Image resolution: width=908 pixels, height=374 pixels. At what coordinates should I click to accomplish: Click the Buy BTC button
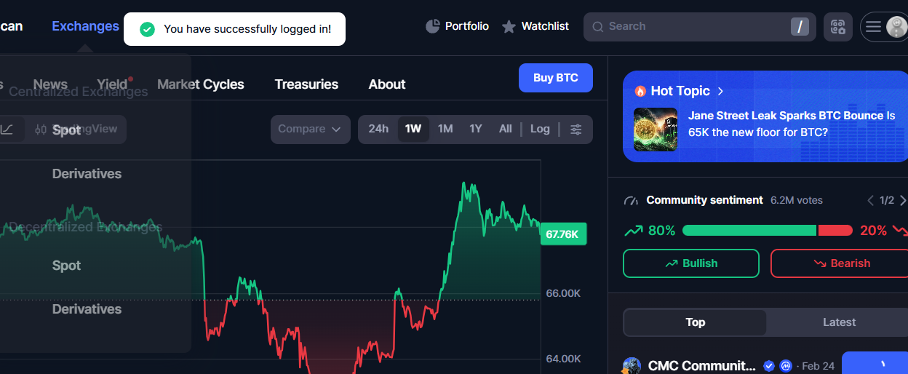[555, 78]
